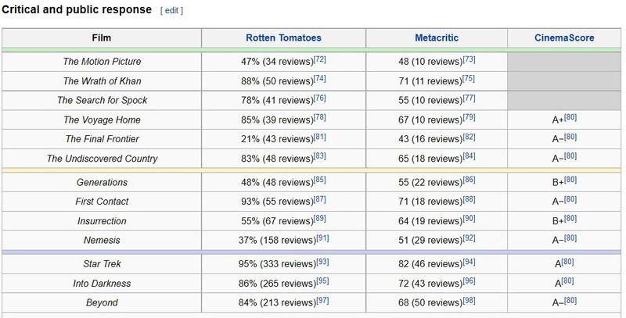Follow reference [74] for Wrath of Khan
This screenshot has width=626, height=318.
tap(320, 79)
